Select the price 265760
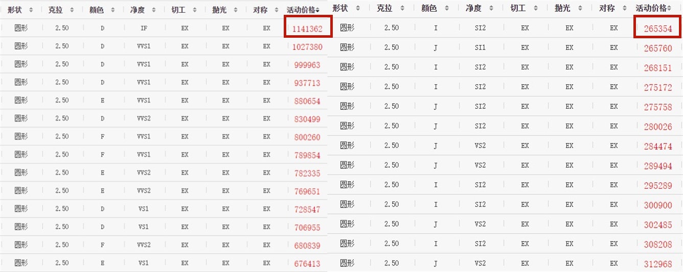683x272 pixels. point(658,48)
